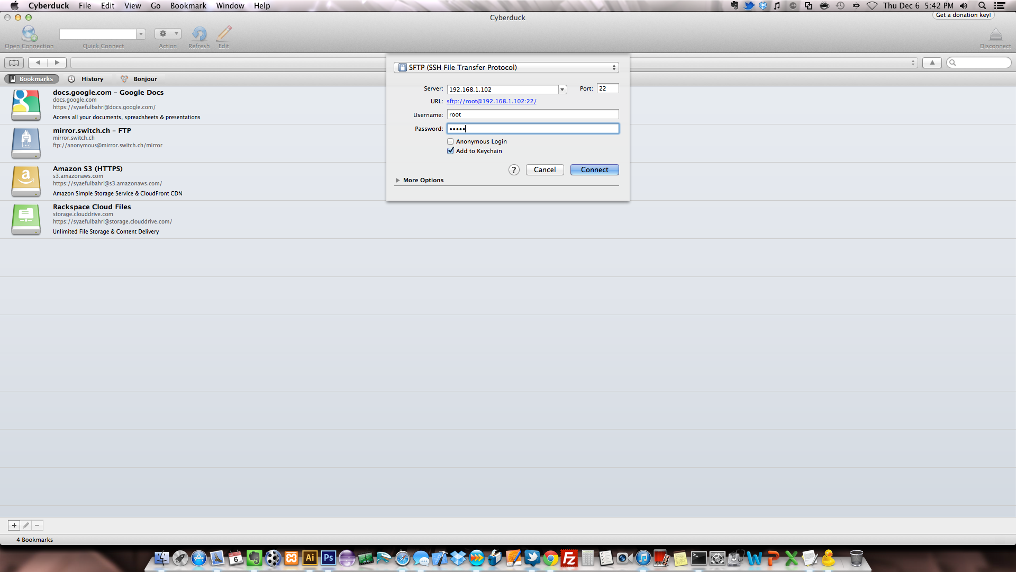Click the volume icon in menu bar
This screenshot has width=1016, height=572.
pyautogui.click(x=964, y=5)
